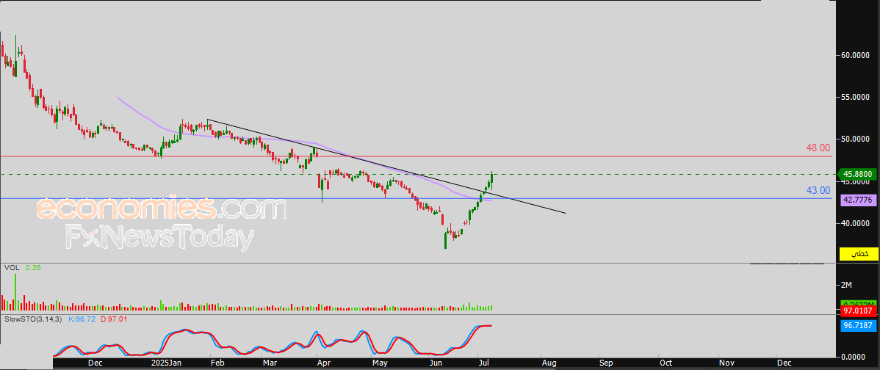Click the Aug date axis label
Image resolution: width=880 pixels, height=370 pixels.
point(549,363)
